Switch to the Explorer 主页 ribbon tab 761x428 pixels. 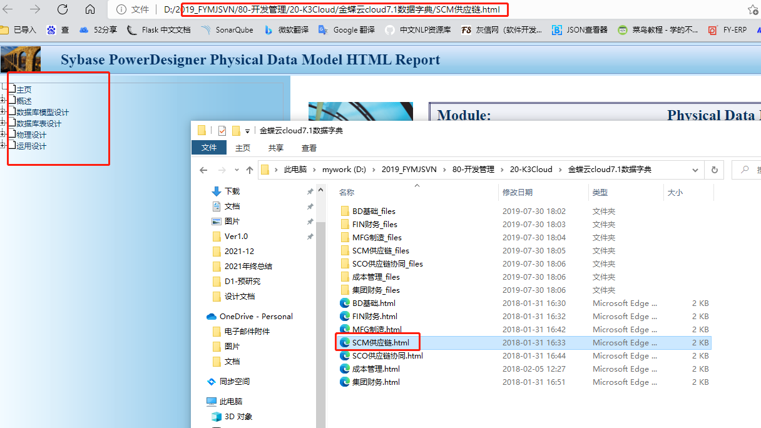(x=243, y=148)
